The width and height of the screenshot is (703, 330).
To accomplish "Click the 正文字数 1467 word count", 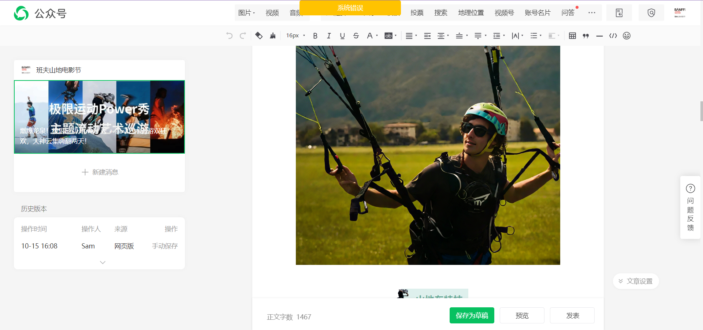I will [289, 317].
